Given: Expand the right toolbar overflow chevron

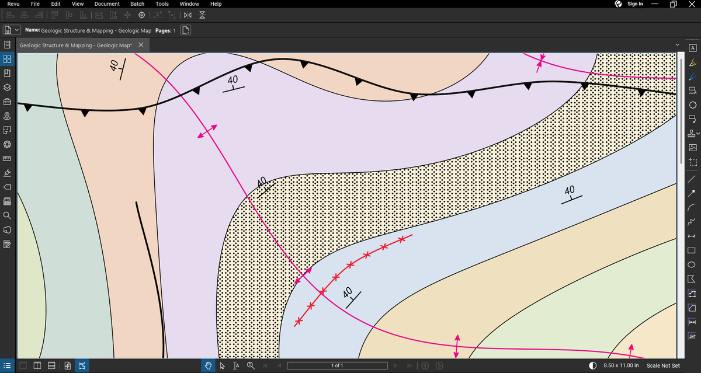Looking at the screenshot, I should tap(678, 45).
